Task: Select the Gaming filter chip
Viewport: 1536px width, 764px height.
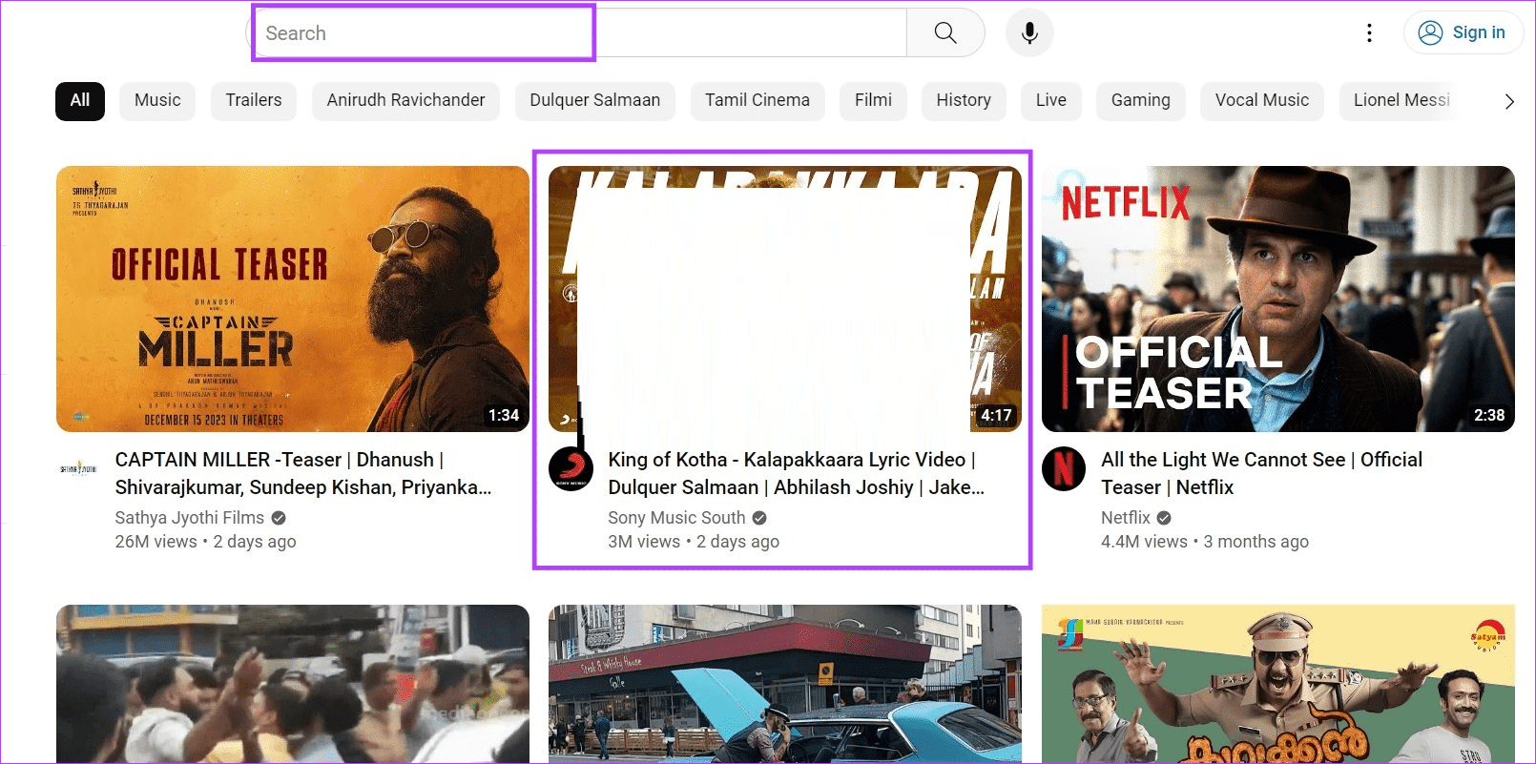Action: point(1141,101)
